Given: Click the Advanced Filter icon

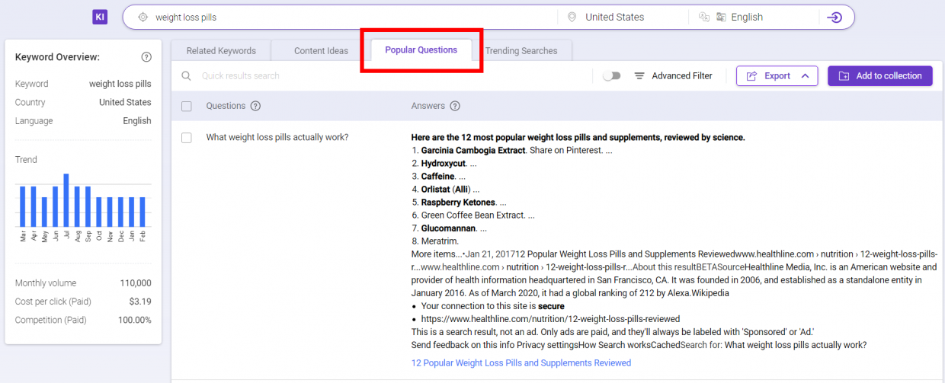Looking at the screenshot, I should point(639,76).
